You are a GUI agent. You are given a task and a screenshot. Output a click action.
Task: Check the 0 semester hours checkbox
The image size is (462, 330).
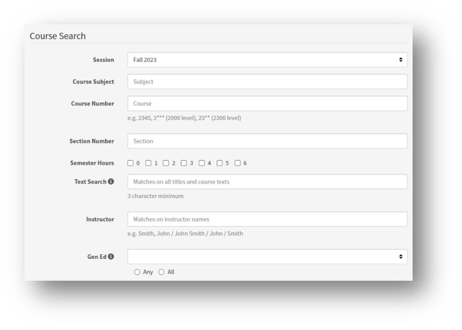pos(131,163)
